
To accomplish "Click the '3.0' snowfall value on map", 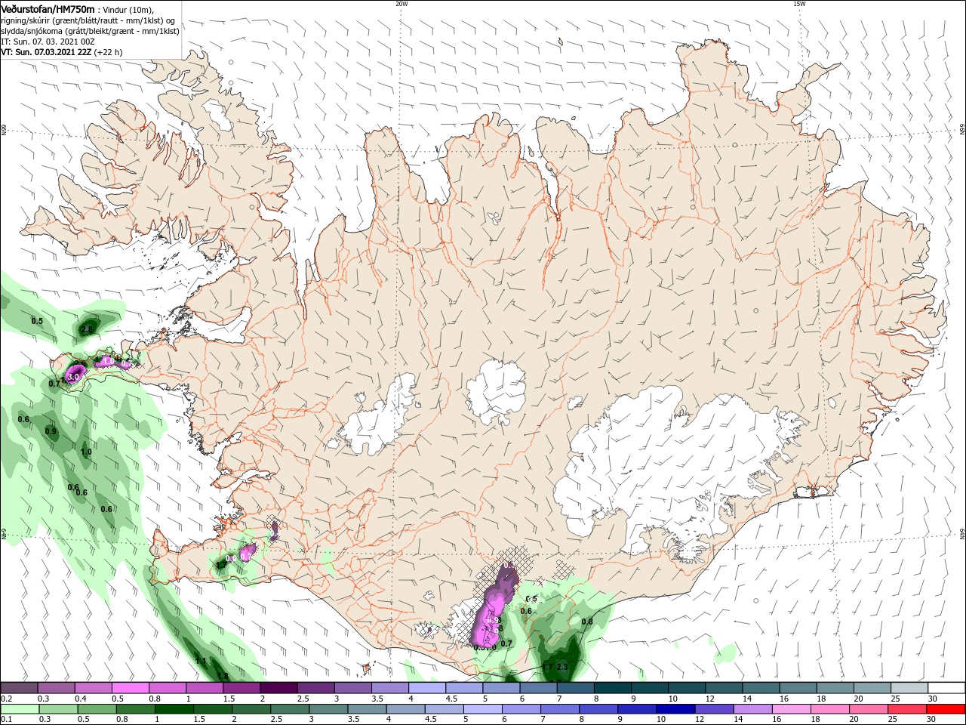I will [x=73, y=375].
